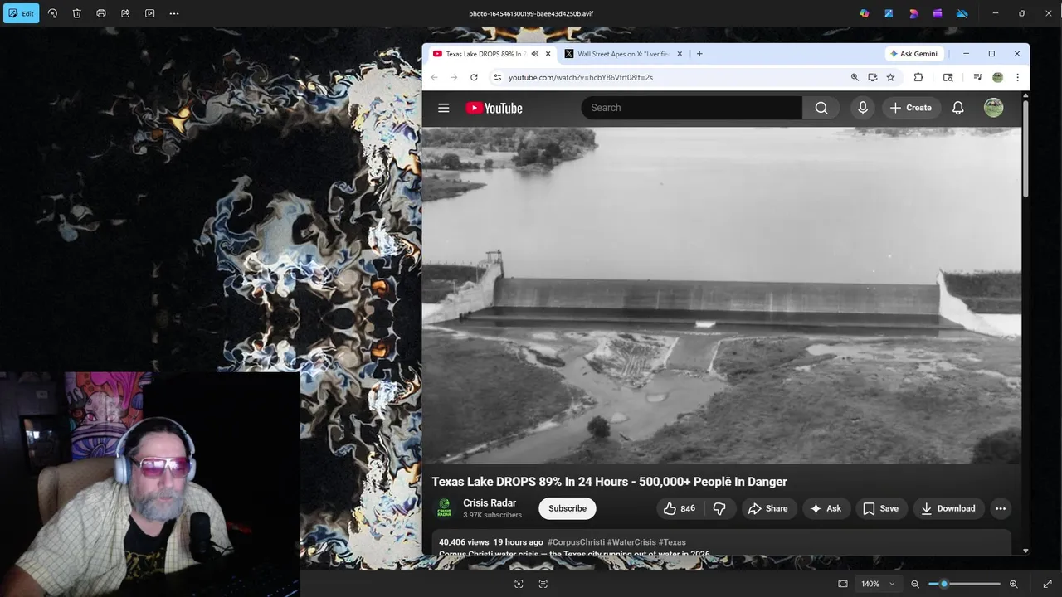
Task: Click the site information icon in address bar
Action: [497, 77]
